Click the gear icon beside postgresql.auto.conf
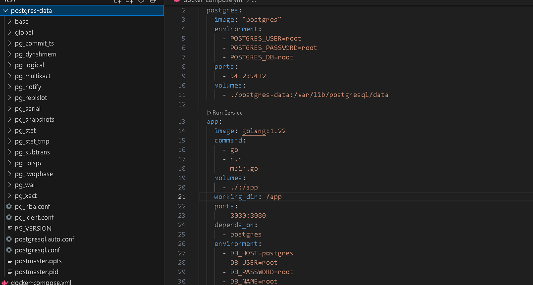 tap(9, 239)
